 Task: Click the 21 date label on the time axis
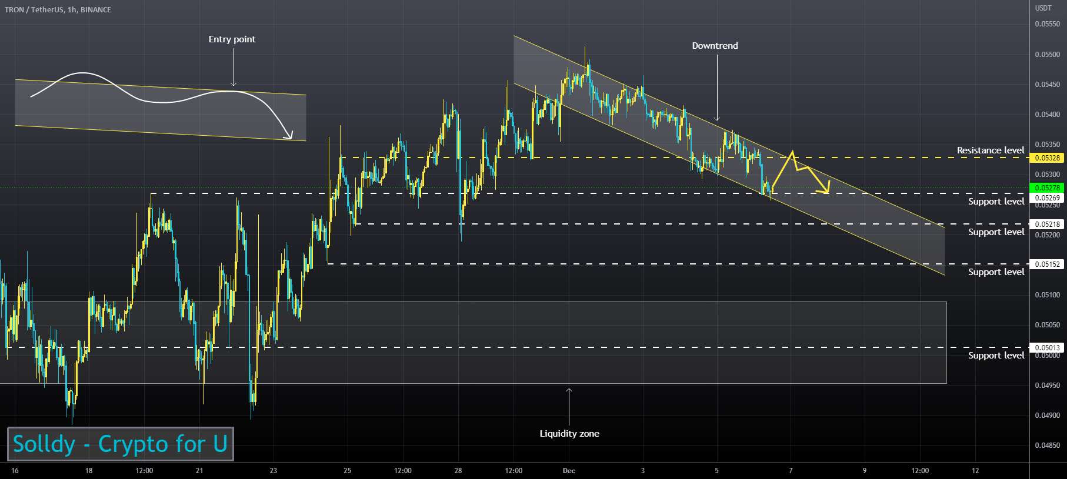[199, 471]
